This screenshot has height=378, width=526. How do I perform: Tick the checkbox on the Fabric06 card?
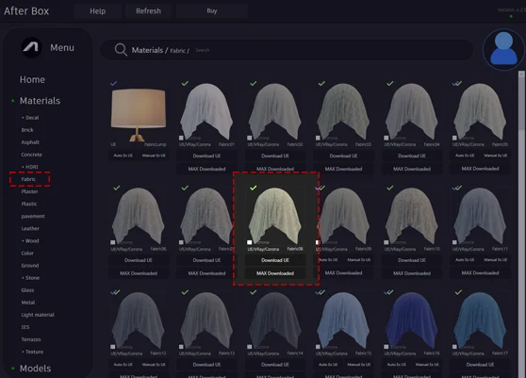tap(113, 242)
